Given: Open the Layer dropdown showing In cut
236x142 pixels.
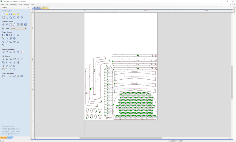Looking at the screenshot, I should 18,29.
